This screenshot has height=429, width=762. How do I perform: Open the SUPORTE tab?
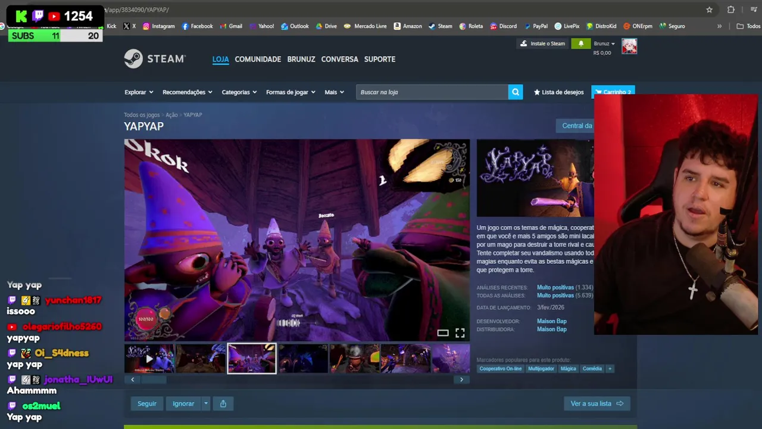point(380,59)
